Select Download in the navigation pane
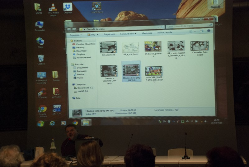249x167 pixels. (x=79, y=51)
